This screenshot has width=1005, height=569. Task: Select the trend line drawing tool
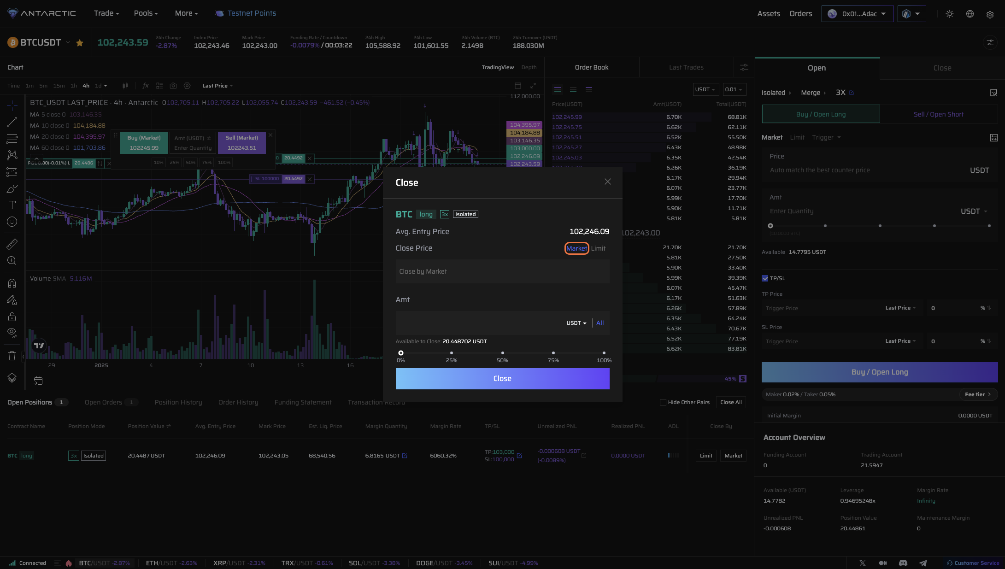pyautogui.click(x=12, y=122)
